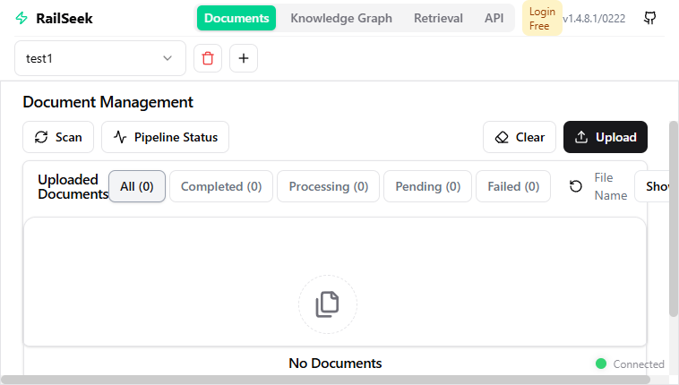Filter by Processing (0) status
The width and height of the screenshot is (679, 385).
click(328, 186)
